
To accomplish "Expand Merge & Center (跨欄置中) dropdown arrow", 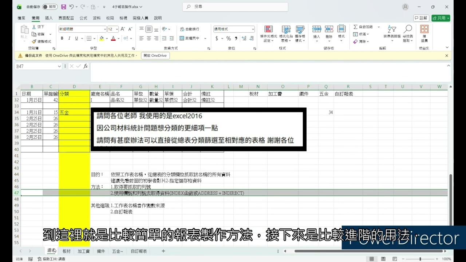I will (205, 38).
